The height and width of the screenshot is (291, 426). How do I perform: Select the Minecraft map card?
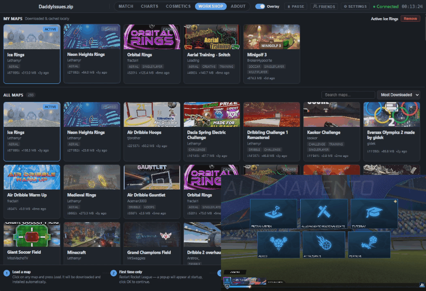pos(92,243)
